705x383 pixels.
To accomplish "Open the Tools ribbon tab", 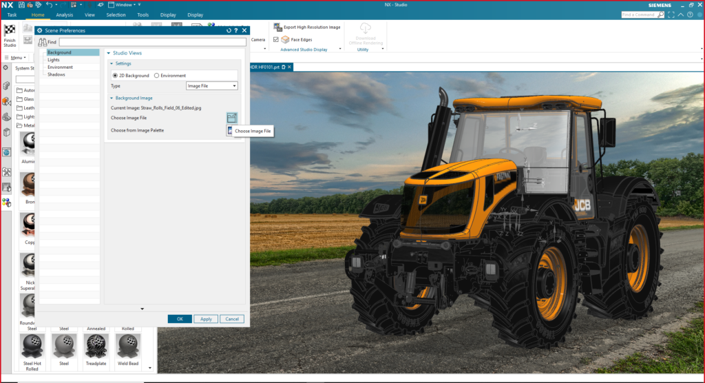I will click(143, 15).
